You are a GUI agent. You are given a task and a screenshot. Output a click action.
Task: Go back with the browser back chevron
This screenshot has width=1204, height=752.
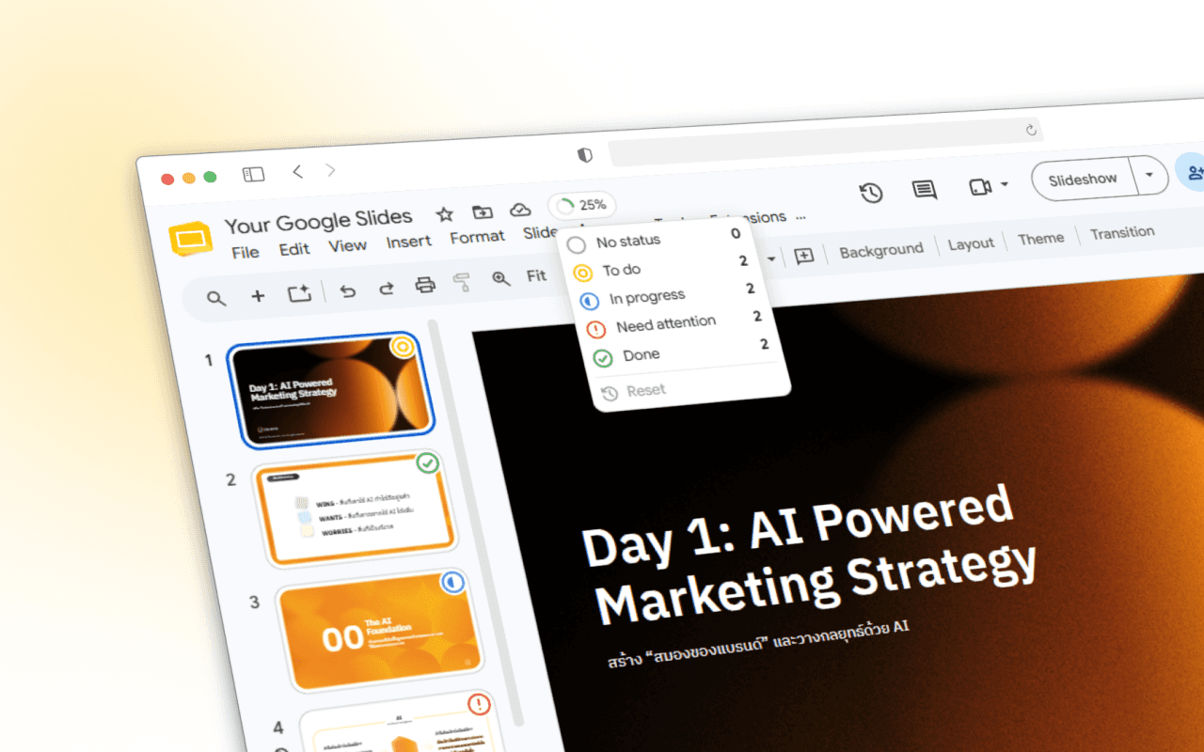click(x=297, y=171)
